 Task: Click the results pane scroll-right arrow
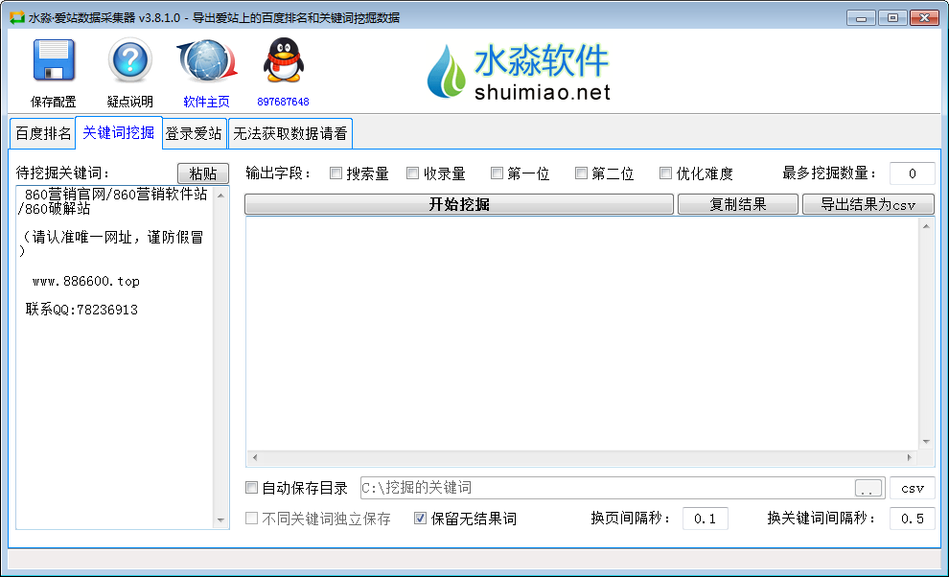tap(910, 458)
